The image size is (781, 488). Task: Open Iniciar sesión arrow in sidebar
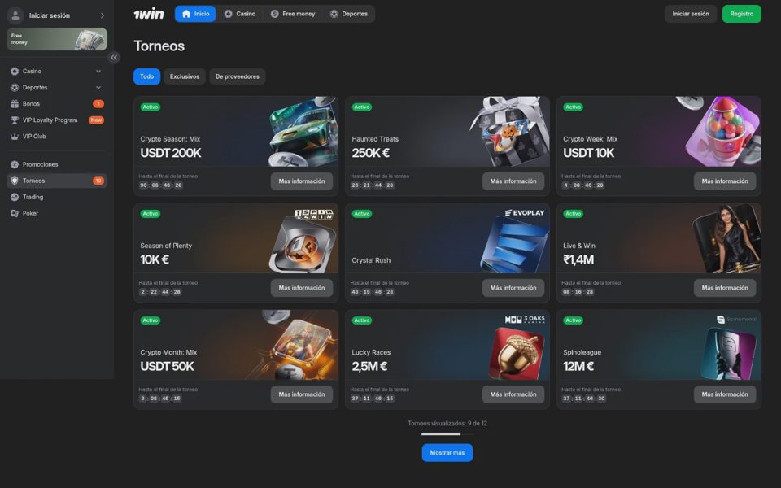103,15
